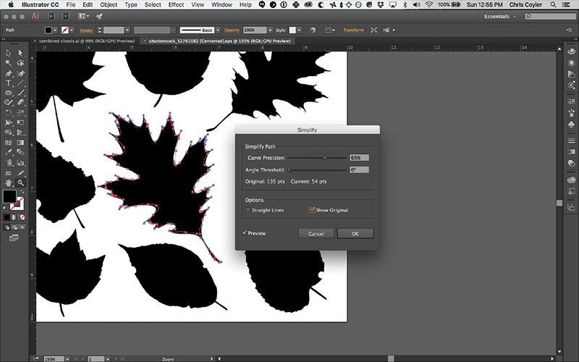The image size is (579, 362).
Task: Select the Type tool in toolbox
Action: tap(9, 83)
